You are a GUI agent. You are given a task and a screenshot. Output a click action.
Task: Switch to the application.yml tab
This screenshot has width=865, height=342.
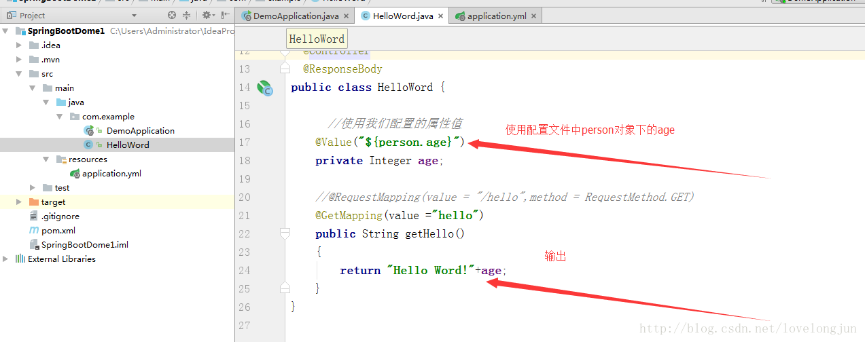[497, 16]
